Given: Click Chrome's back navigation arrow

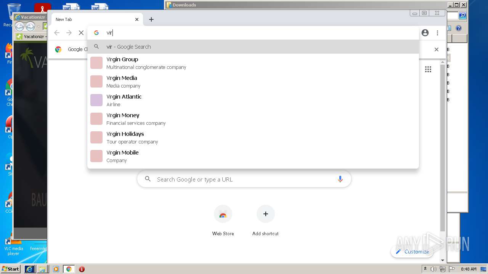Looking at the screenshot, I should pos(57,33).
